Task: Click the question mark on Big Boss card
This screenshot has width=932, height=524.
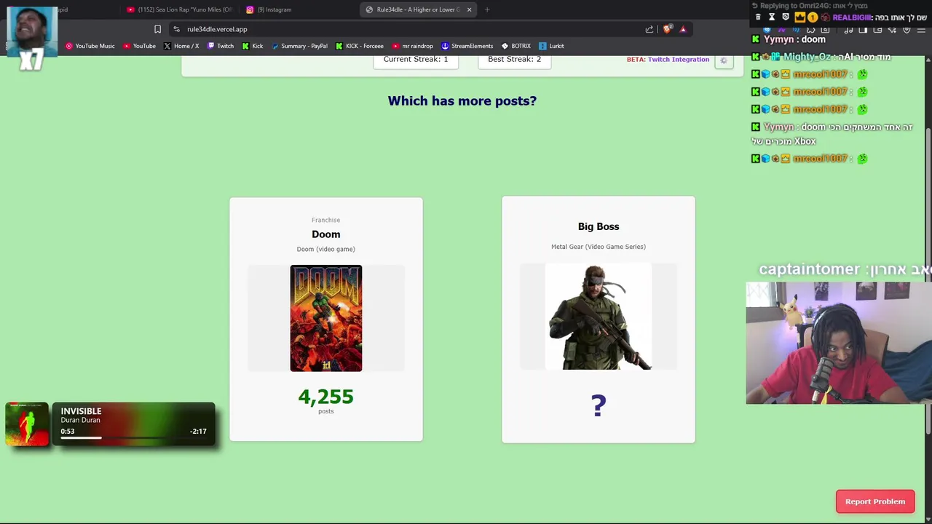Action: point(599,405)
